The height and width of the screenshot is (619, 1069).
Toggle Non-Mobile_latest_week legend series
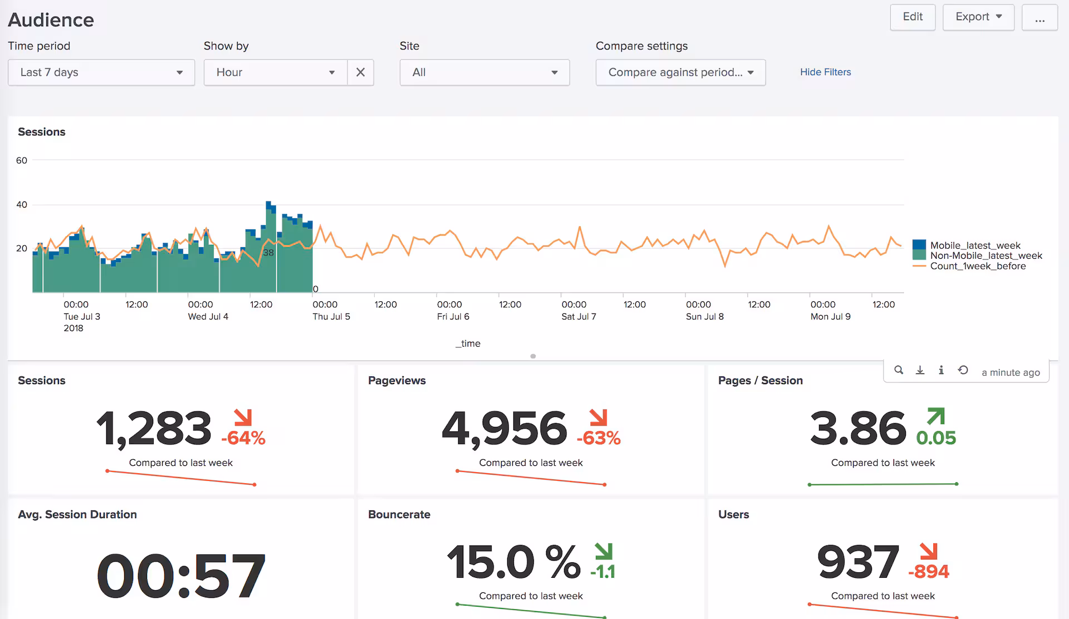985,256
